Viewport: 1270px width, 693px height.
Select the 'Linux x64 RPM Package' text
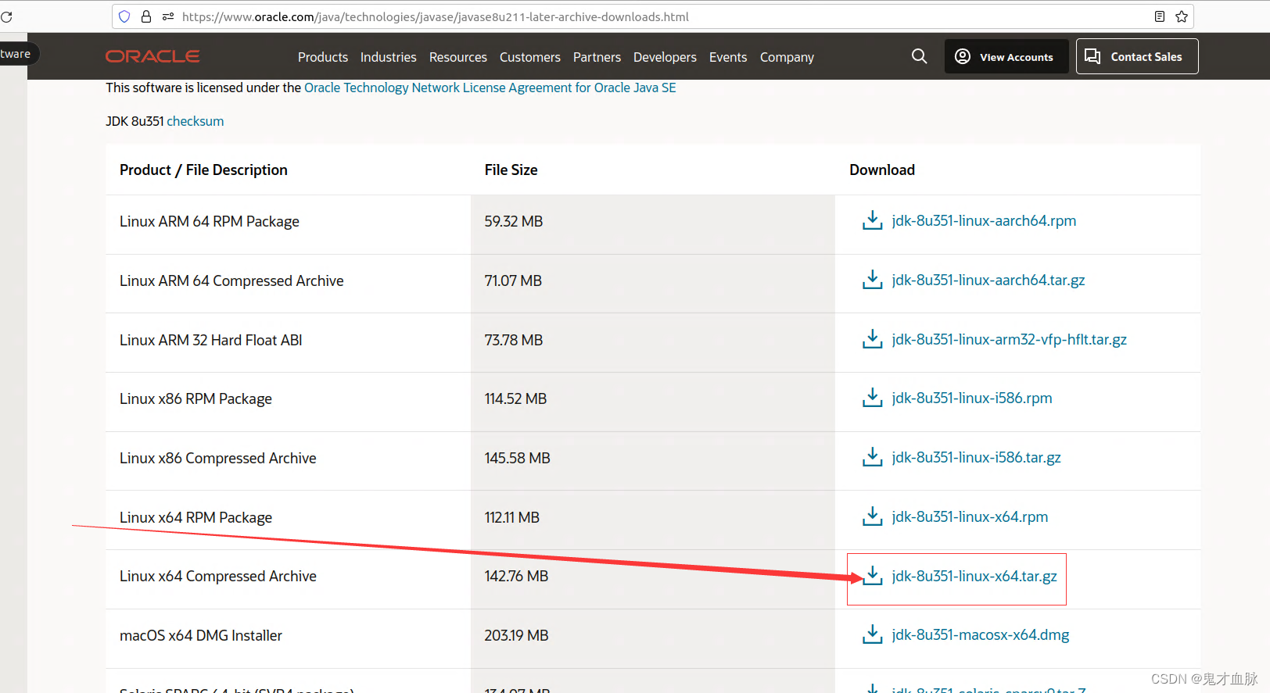(x=196, y=518)
